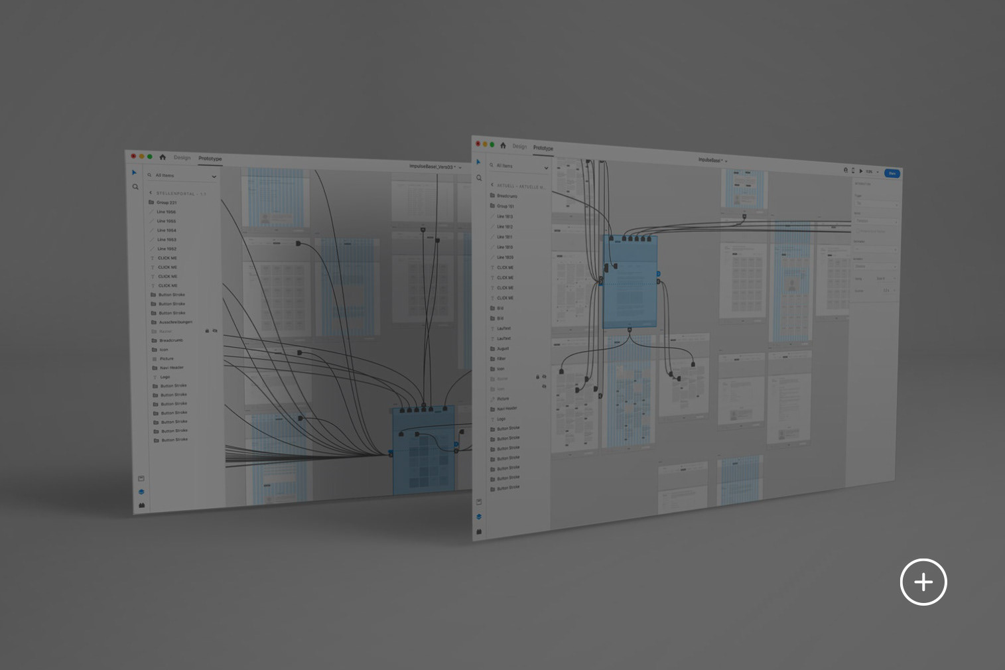The width and height of the screenshot is (1005, 670).
Task: Choose the Zoom magnifier tool in right window
Action: tap(479, 178)
